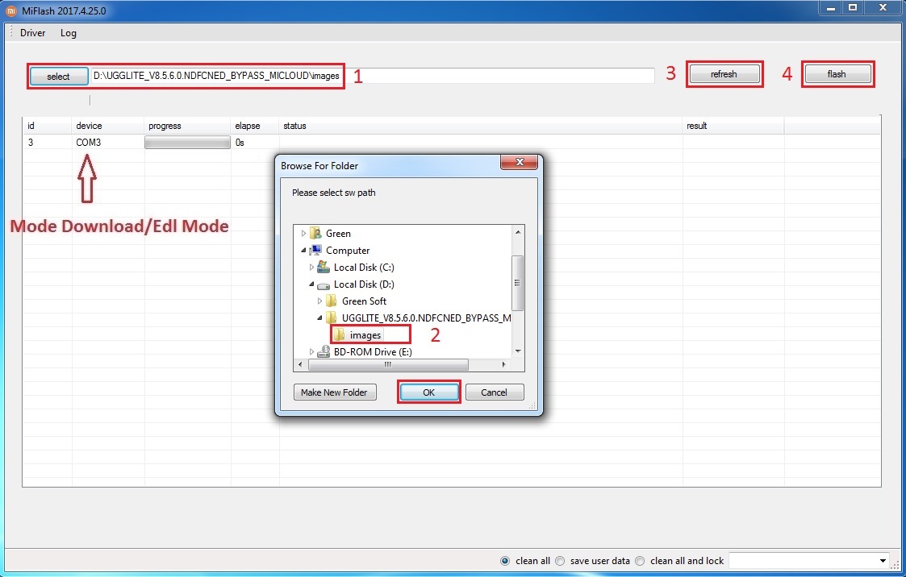Image resolution: width=906 pixels, height=577 pixels.
Task: Collapse the Computer tree node
Action: pyautogui.click(x=303, y=251)
